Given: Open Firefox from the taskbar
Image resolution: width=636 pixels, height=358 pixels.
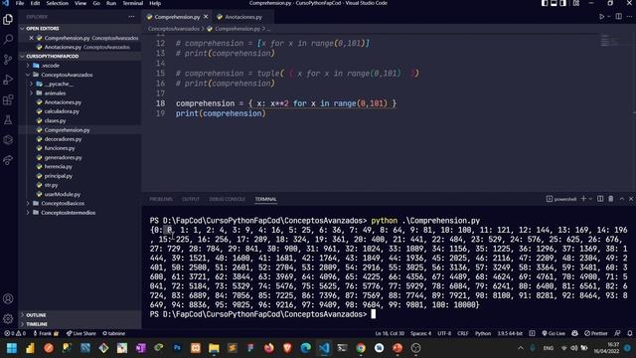Looking at the screenshot, I should click(x=269, y=348).
